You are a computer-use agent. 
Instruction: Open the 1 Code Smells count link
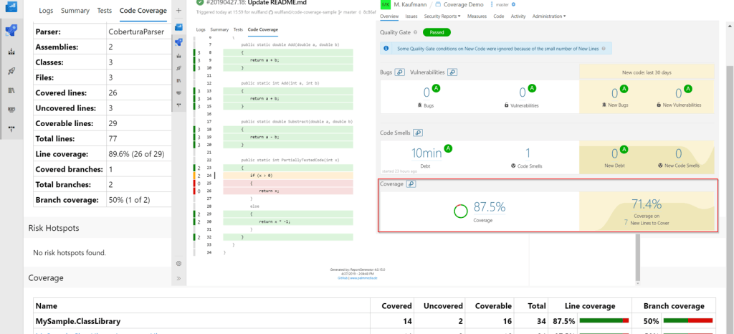coord(528,153)
